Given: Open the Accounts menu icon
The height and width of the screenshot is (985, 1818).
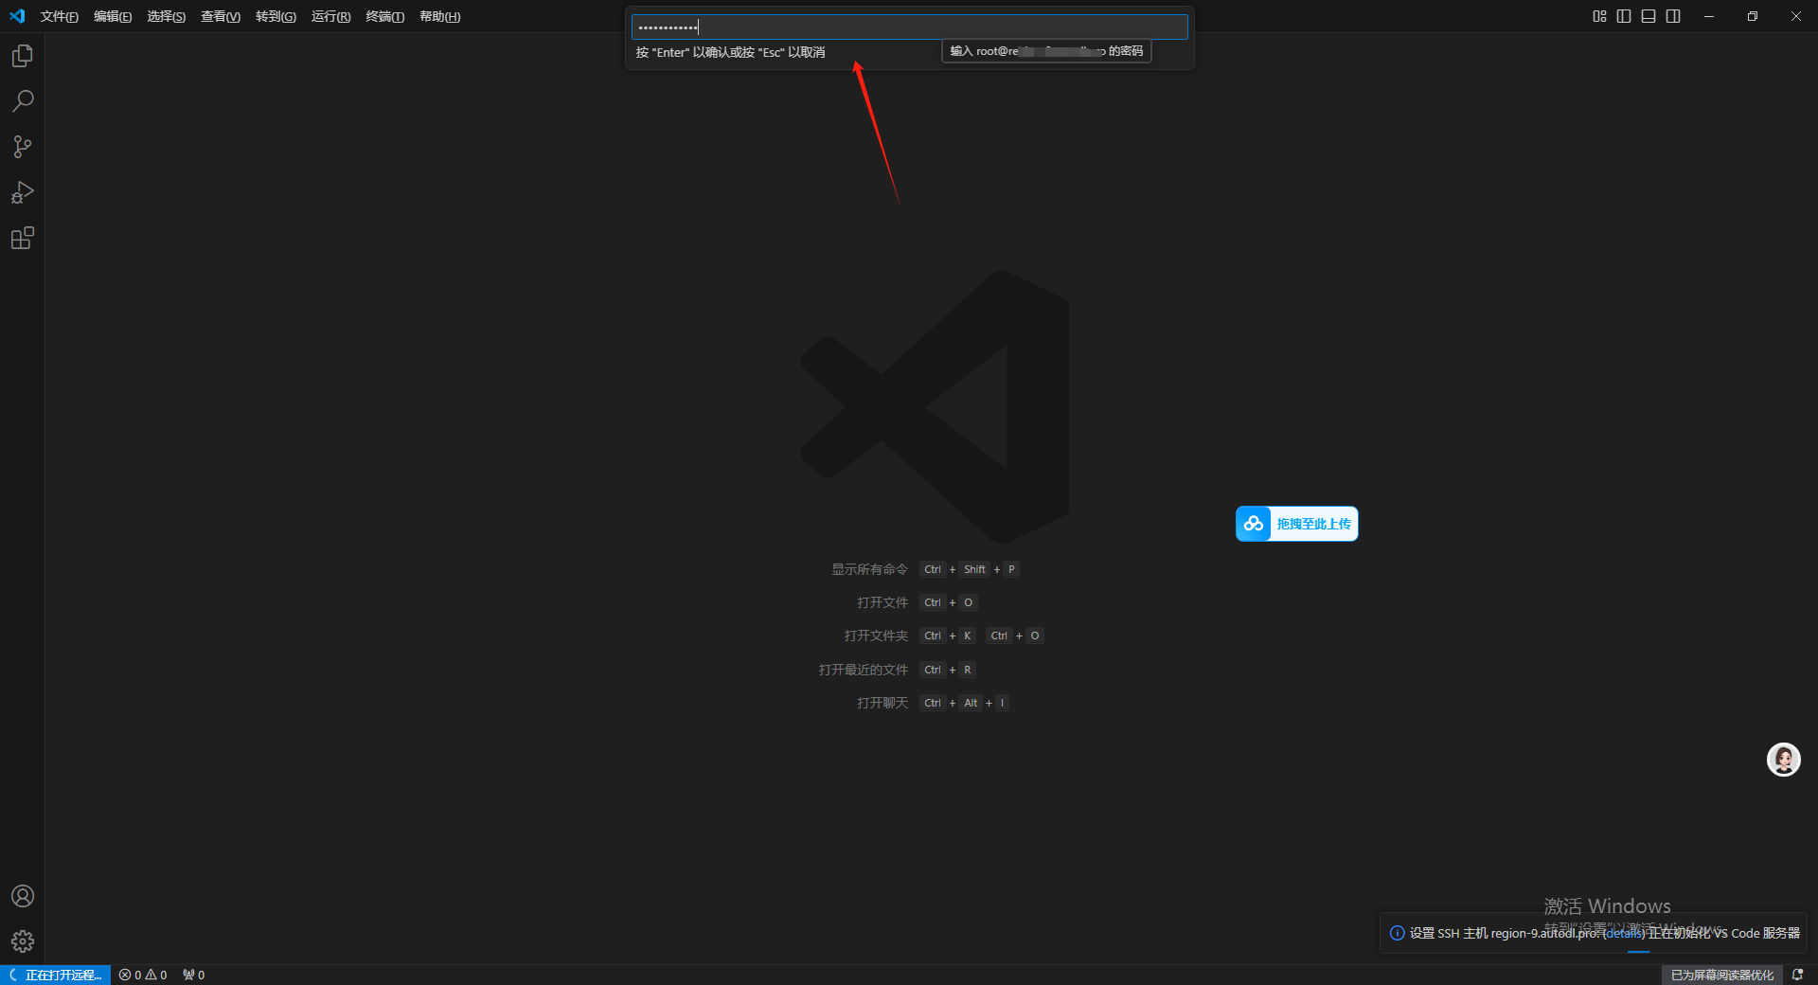Looking at the screenshot, I should coord(23,896).
